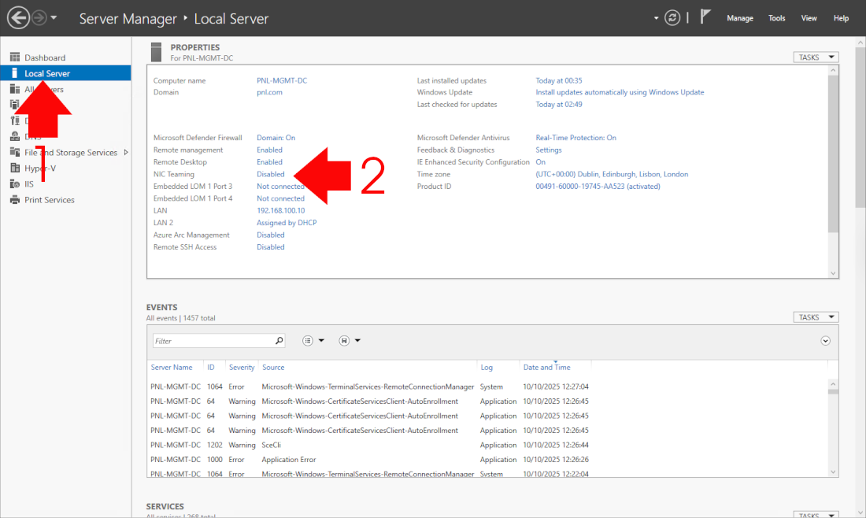Screen dimensions: 866x518
Task: Click the Refresh icon in header
Action: pyautogui.click(x=672, y=18)
